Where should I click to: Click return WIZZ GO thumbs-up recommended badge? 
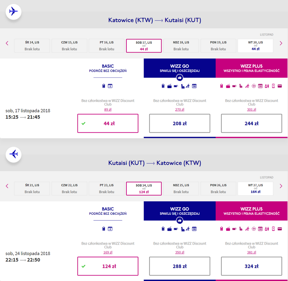pos(180,221)
